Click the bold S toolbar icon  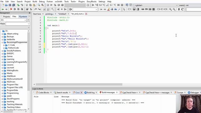[179, 9]
